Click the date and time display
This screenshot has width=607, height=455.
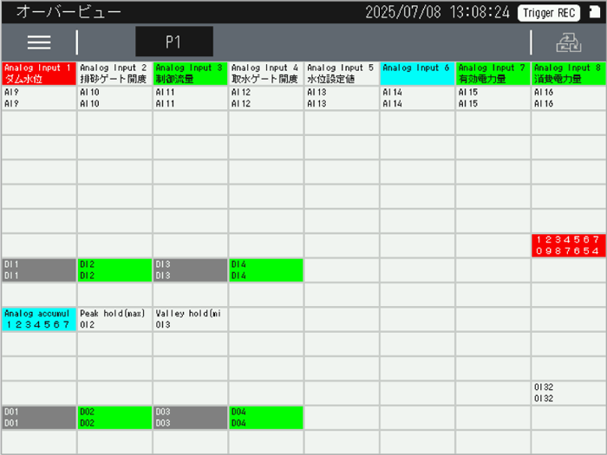(436, 13)
